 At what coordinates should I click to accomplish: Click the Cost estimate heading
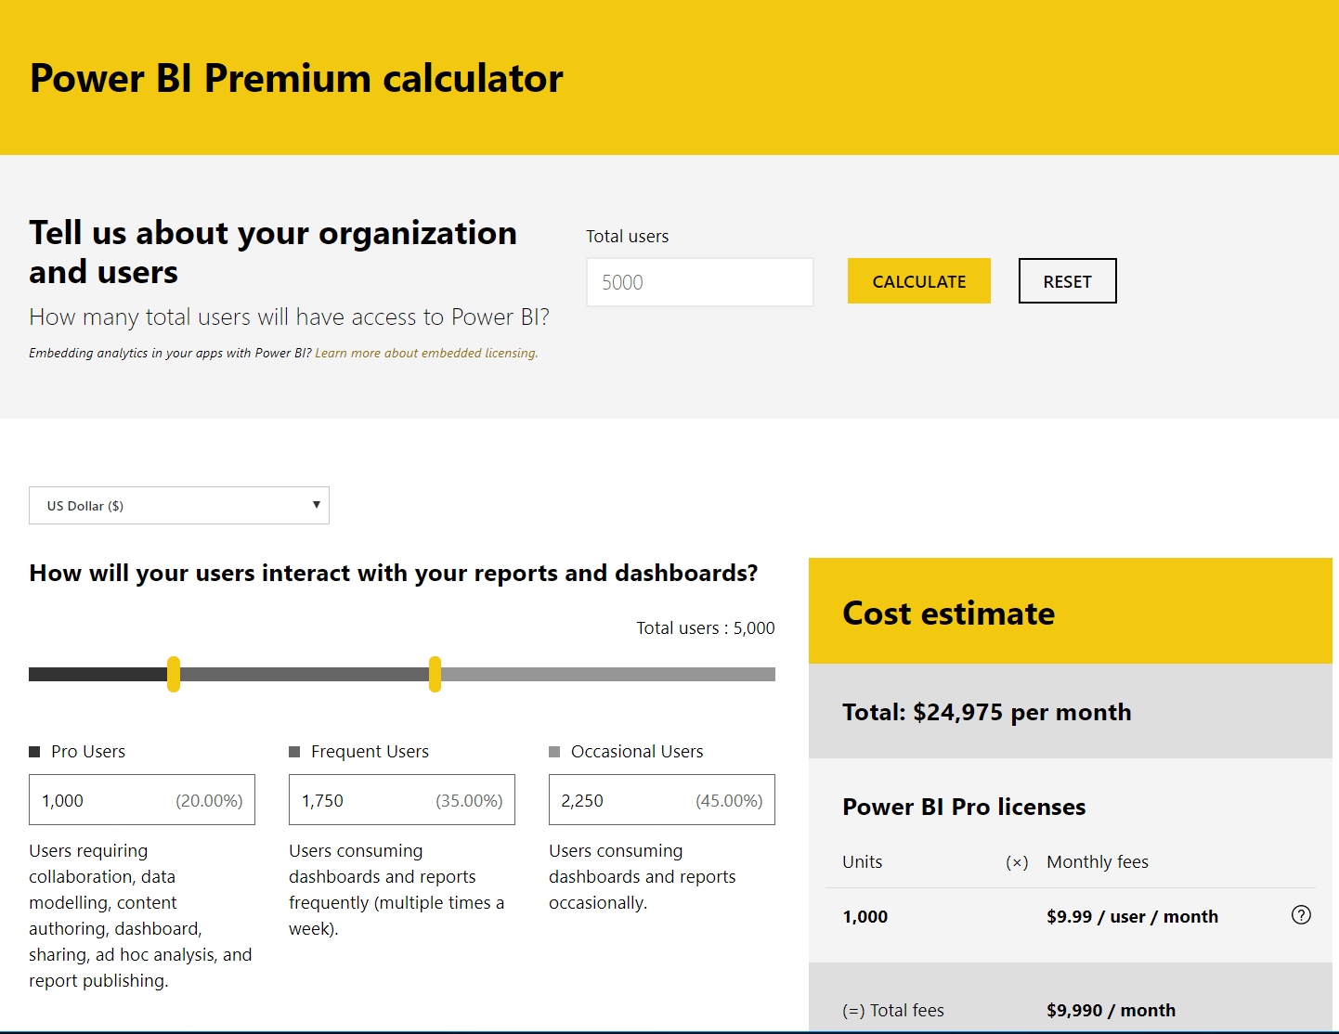point(948,614)
